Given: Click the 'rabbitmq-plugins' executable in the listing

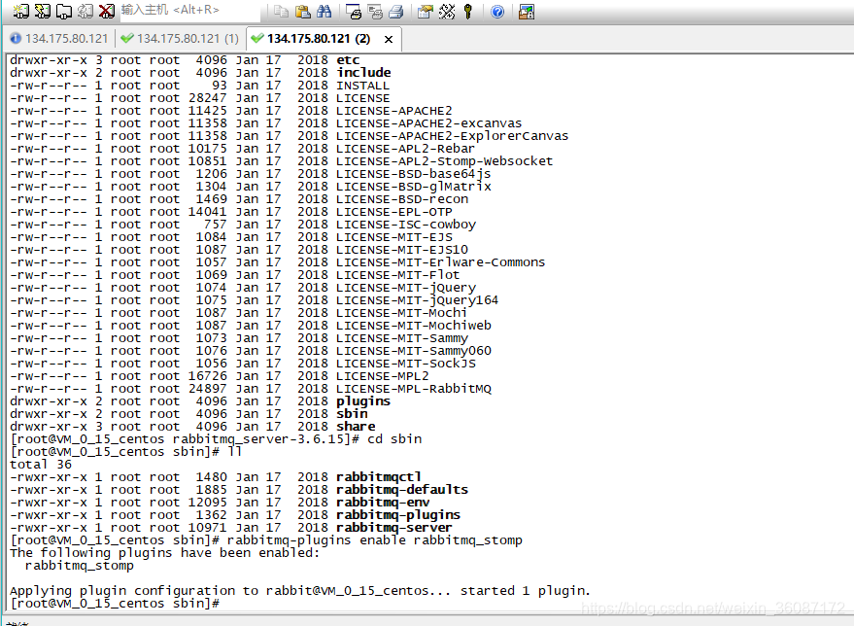Looking at the screenshot, I should tap(398, 515).
